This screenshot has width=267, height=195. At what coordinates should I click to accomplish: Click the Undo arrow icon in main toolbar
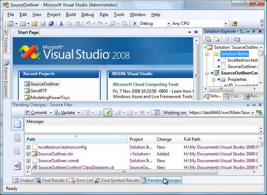[x=88, y=24]
